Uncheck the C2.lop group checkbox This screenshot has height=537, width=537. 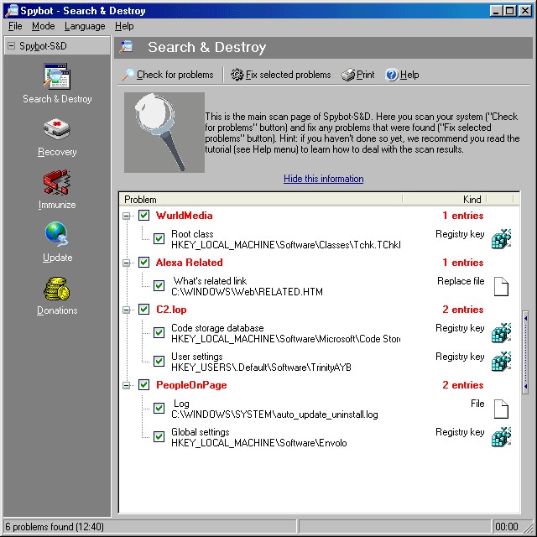coord(143,310)
